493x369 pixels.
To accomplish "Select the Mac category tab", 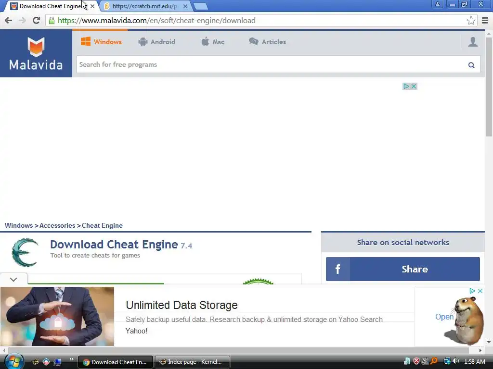I will click(x=213, y=42).
